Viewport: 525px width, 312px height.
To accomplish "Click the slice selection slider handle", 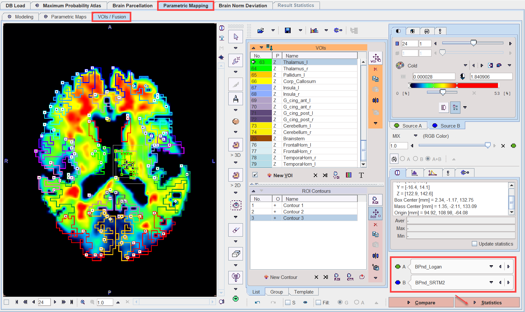I will (473, 43).
